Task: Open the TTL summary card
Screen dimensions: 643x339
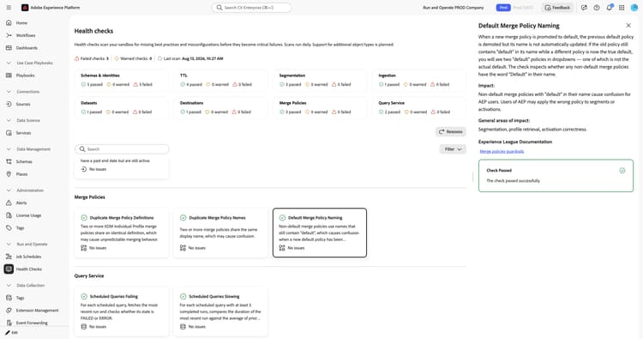Action: pyautogui.click(x=220, y=80)
